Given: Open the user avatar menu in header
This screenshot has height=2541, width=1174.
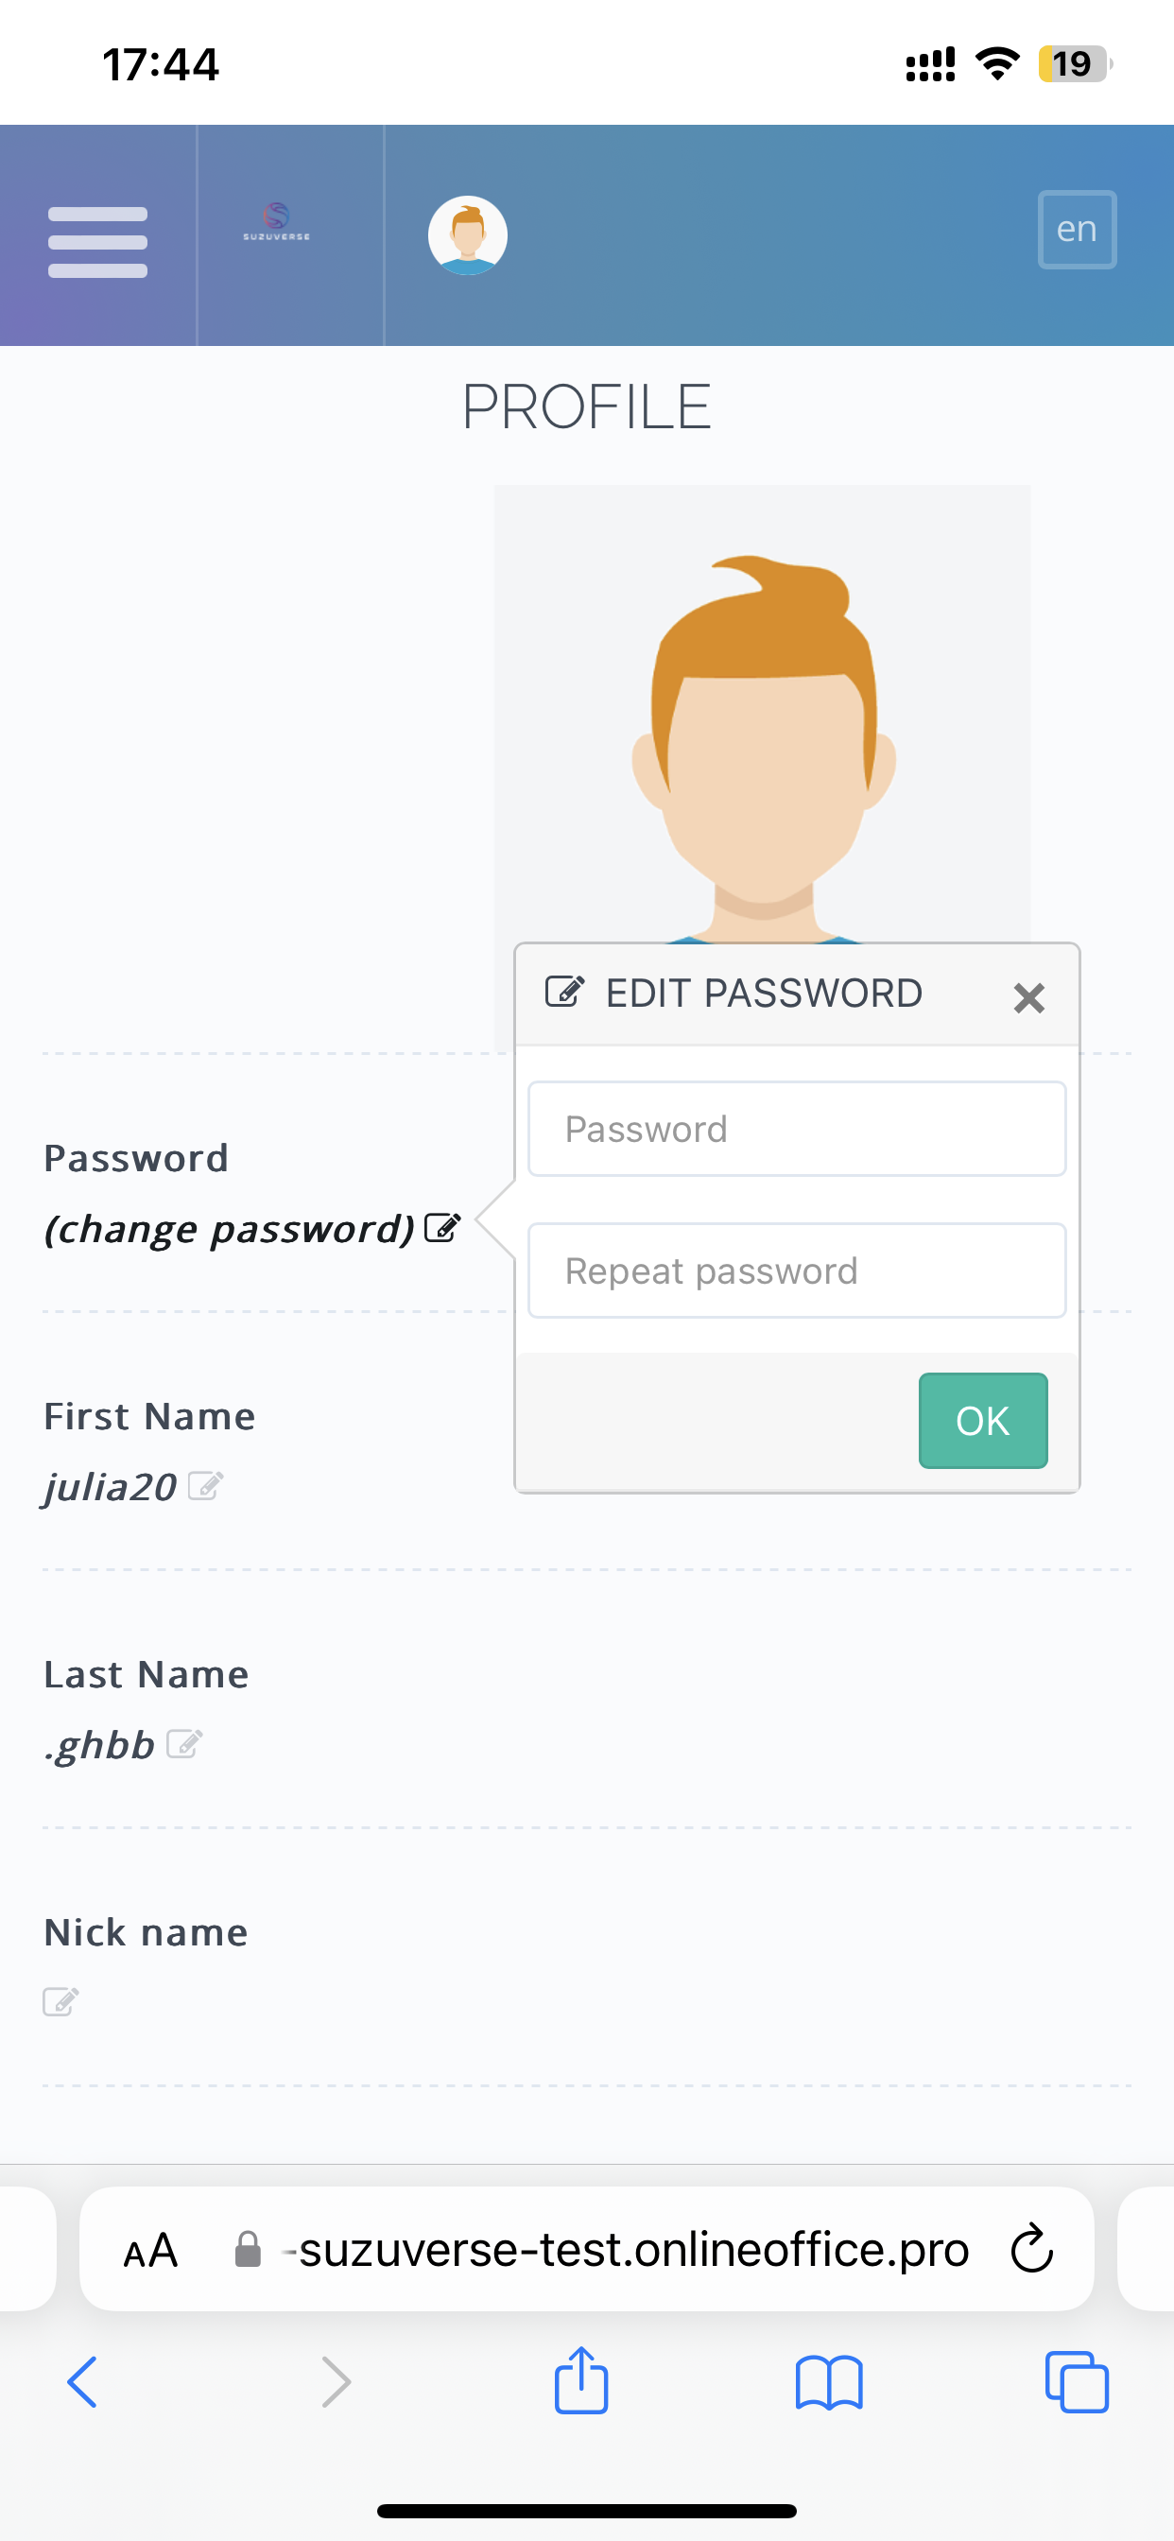Looking at the screenshot, I should [468, 234].
